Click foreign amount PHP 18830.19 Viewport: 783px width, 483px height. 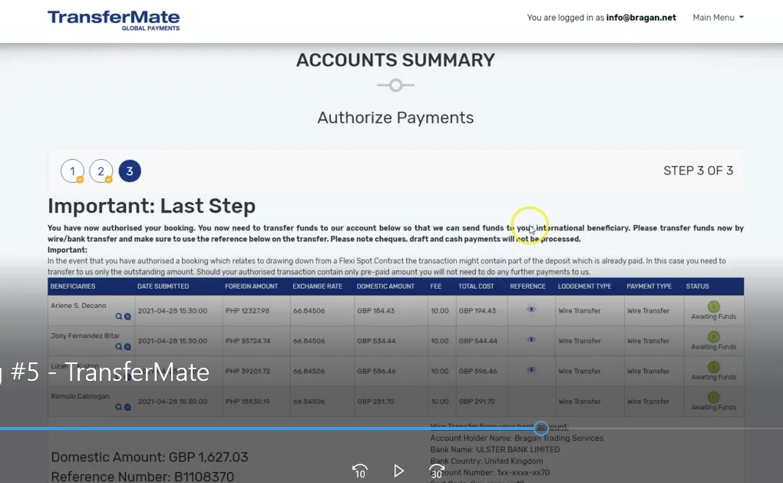tap(247, 402)
